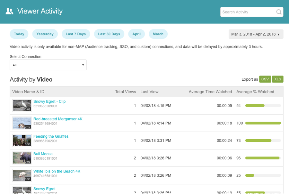
Task: Export activity as CSV
Action: pos(265,79)
